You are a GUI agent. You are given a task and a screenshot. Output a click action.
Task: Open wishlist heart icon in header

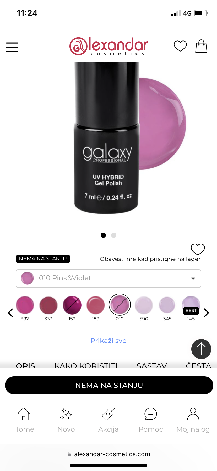pos(180,46)
